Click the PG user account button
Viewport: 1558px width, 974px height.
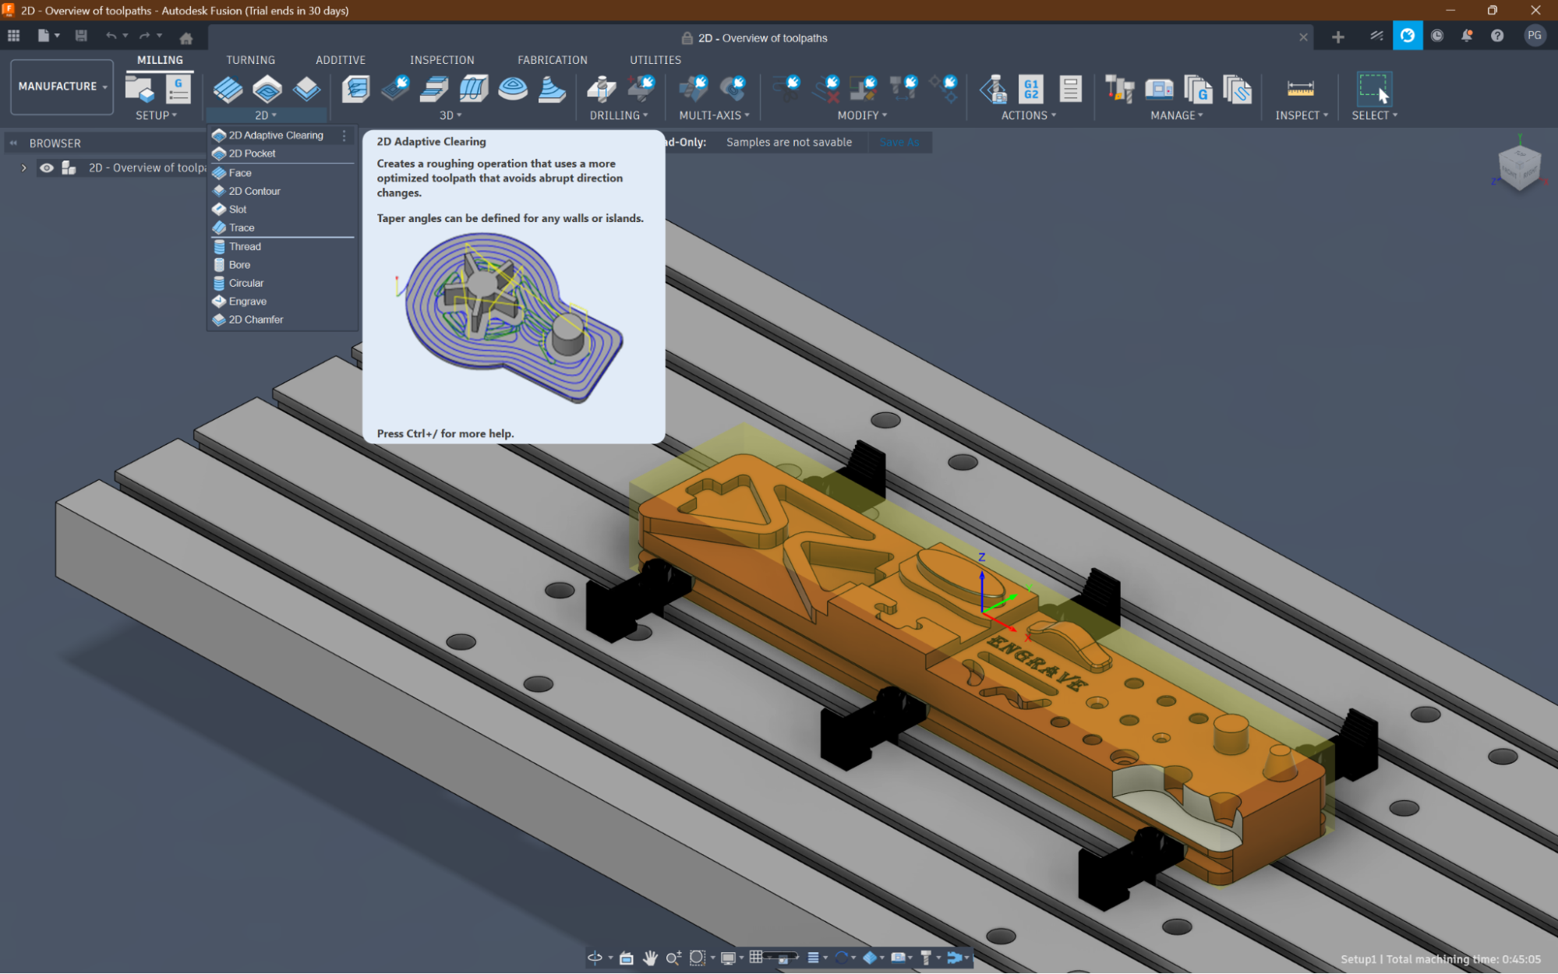pyautogui.click(x=1534, y=36)
